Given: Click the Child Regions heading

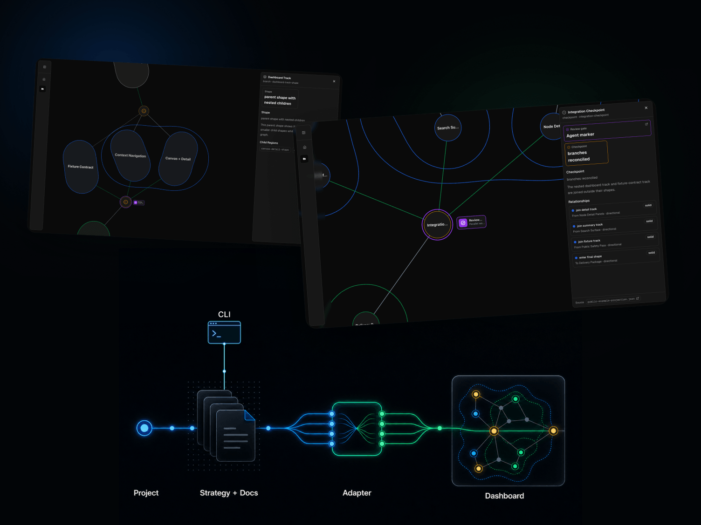Looking at the screenshot, I should (269, 142).
